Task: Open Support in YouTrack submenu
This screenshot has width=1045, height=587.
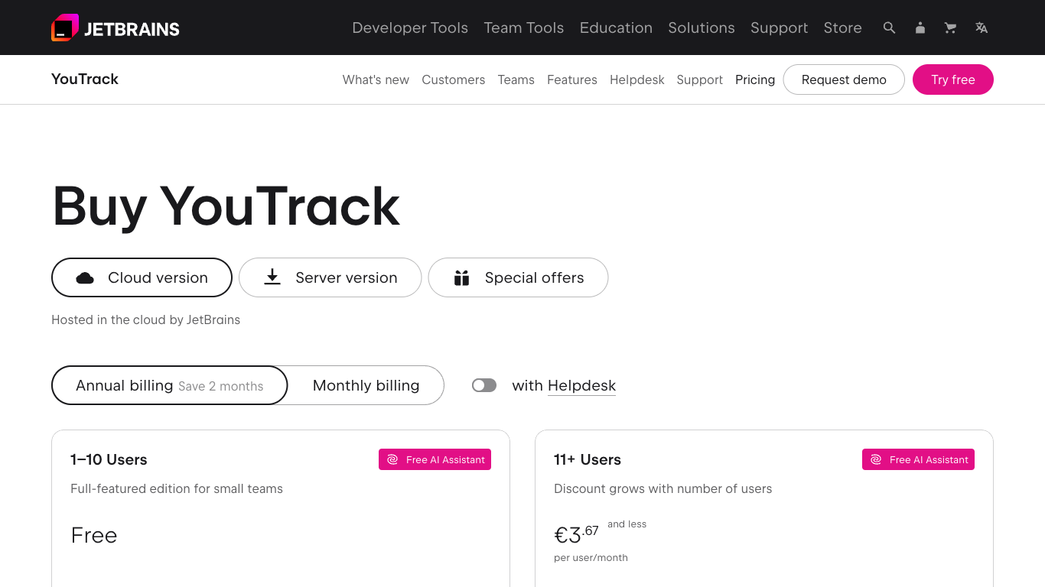Action: tap(700, 79)
